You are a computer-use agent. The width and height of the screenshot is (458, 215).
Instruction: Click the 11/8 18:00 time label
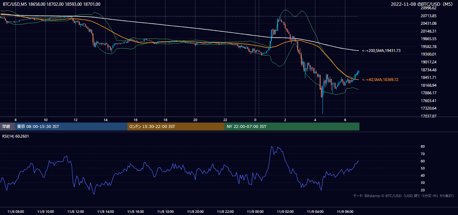(x=165, y=212)
